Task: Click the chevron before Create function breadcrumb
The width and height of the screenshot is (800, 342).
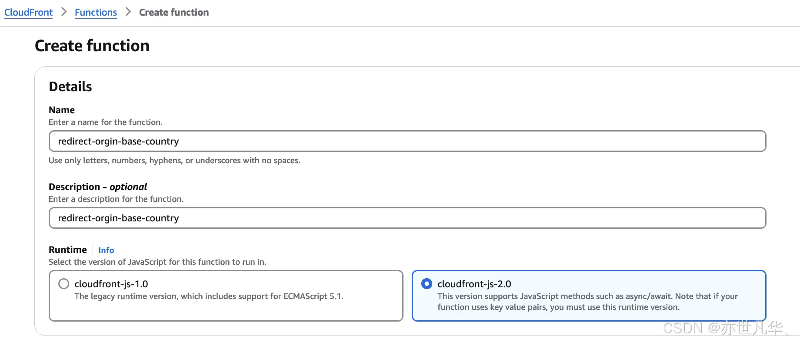Action: [x=128, y=12]
